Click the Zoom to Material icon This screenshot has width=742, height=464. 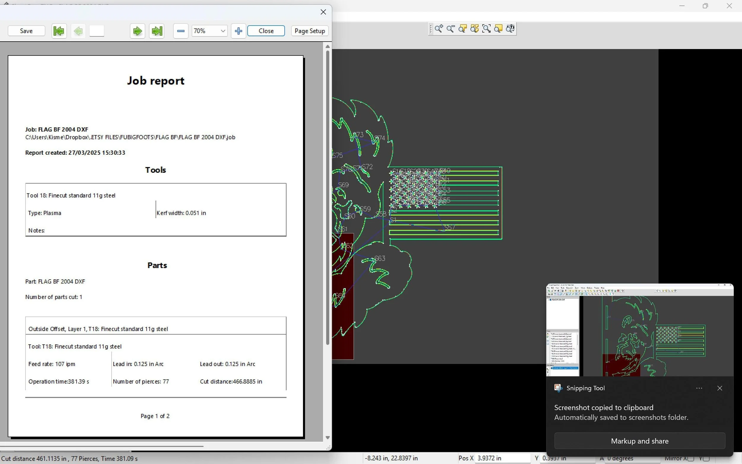[x=498, y=29]
